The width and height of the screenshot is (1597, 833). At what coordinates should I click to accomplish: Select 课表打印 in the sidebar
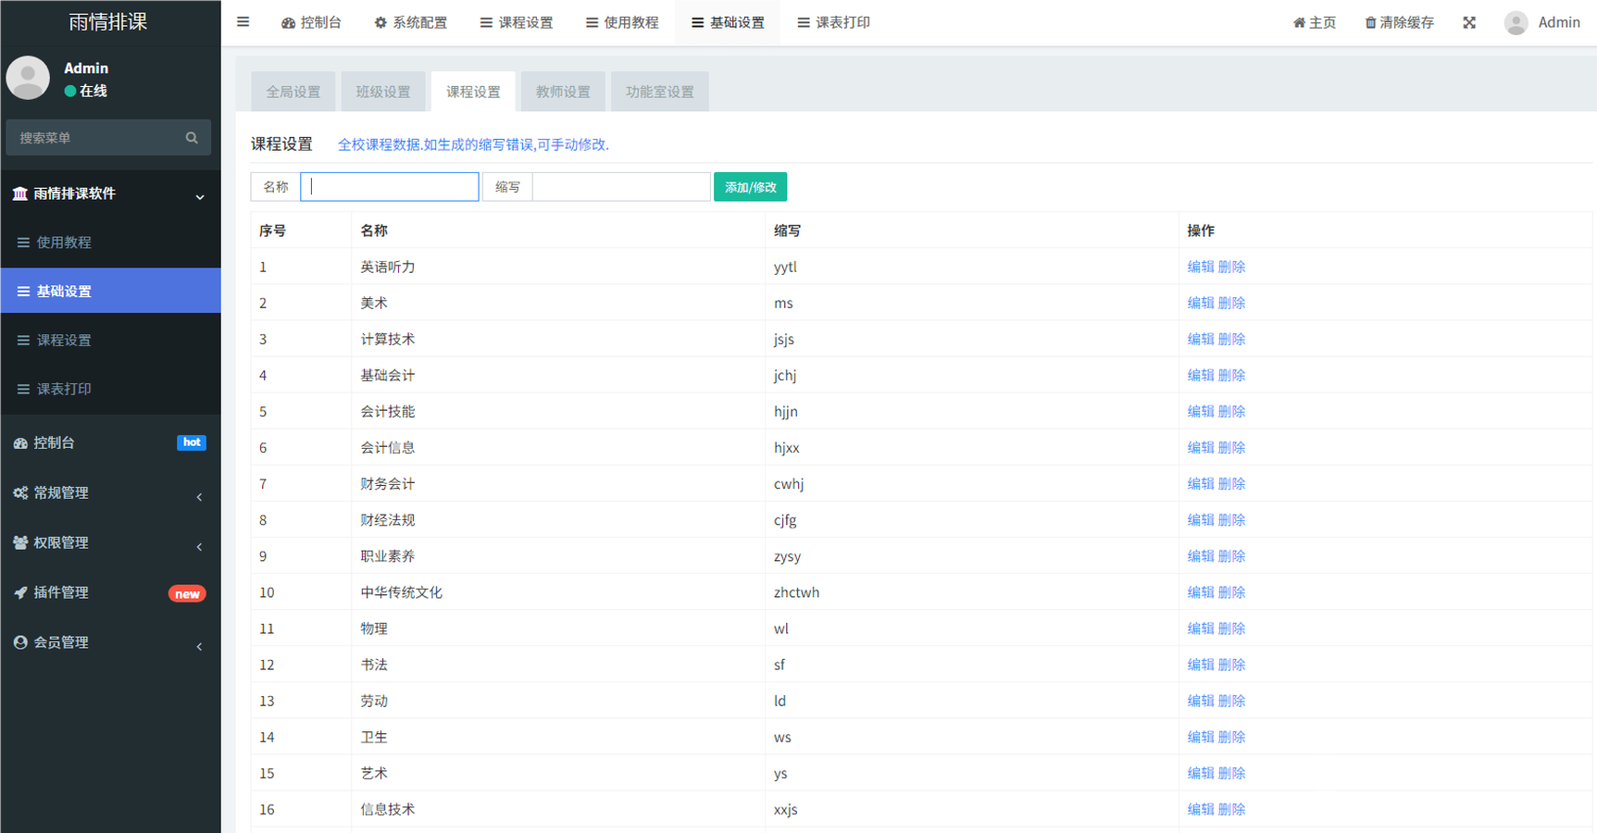pos(64,390)
